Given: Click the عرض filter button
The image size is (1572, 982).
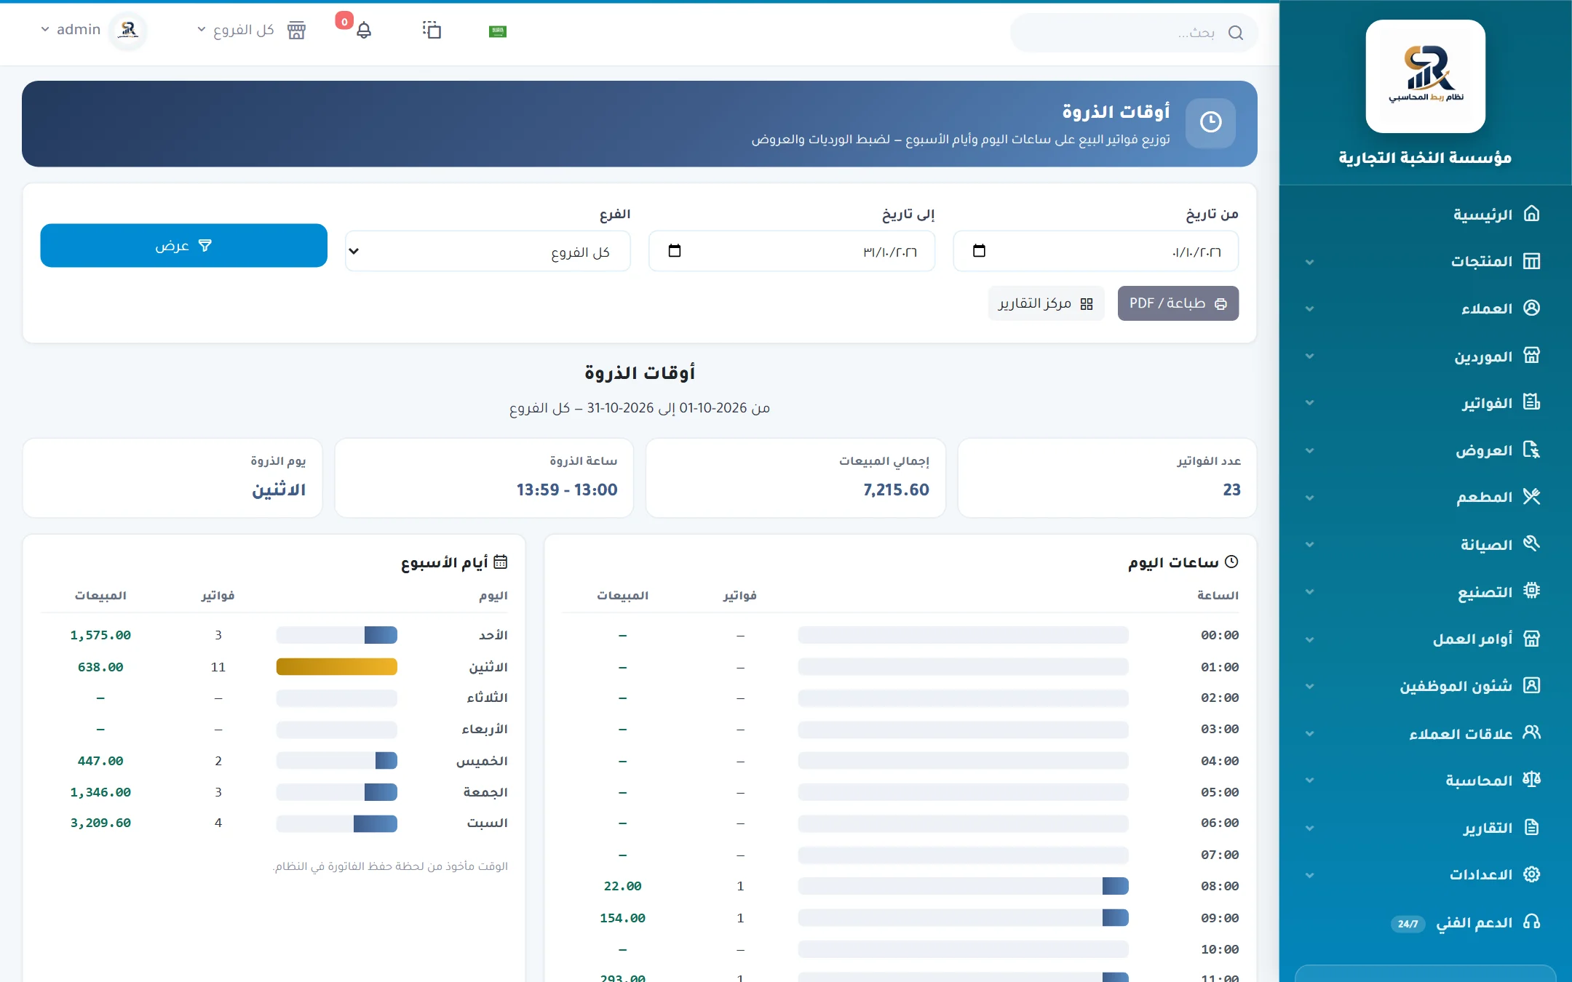Looking at the screenshot, I should 183,246.
